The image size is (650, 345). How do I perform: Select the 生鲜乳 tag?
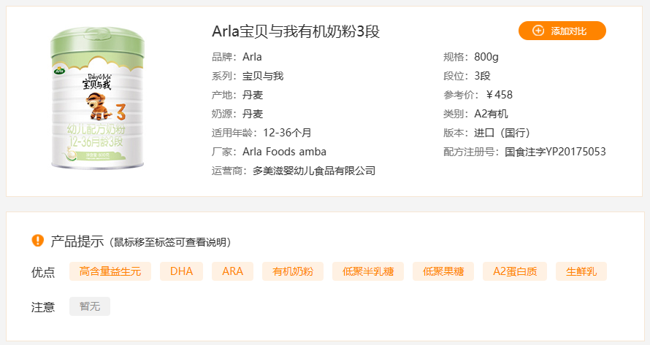581,271
